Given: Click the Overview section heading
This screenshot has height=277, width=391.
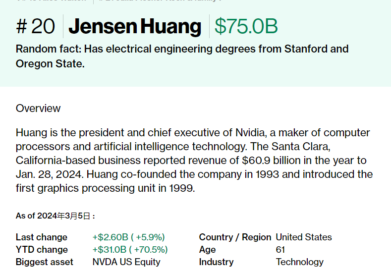Looking at the screenshot, I should coord(38,109).
